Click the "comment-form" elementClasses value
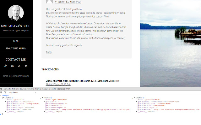This screenshot has height=125, width=201. pos(164,104)
